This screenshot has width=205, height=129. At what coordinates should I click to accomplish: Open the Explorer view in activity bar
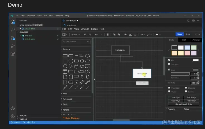[13, 22]
